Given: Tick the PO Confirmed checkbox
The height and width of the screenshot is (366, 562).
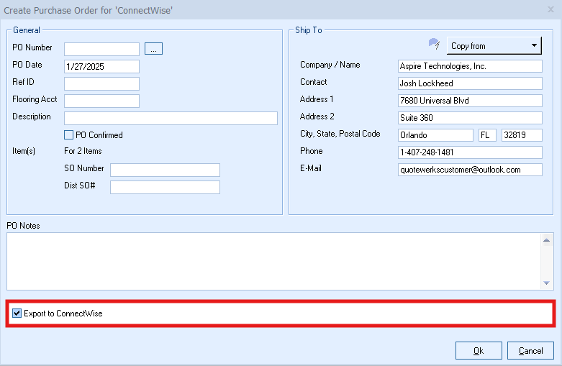Looking at the screenshot, I should pos(68,135).
